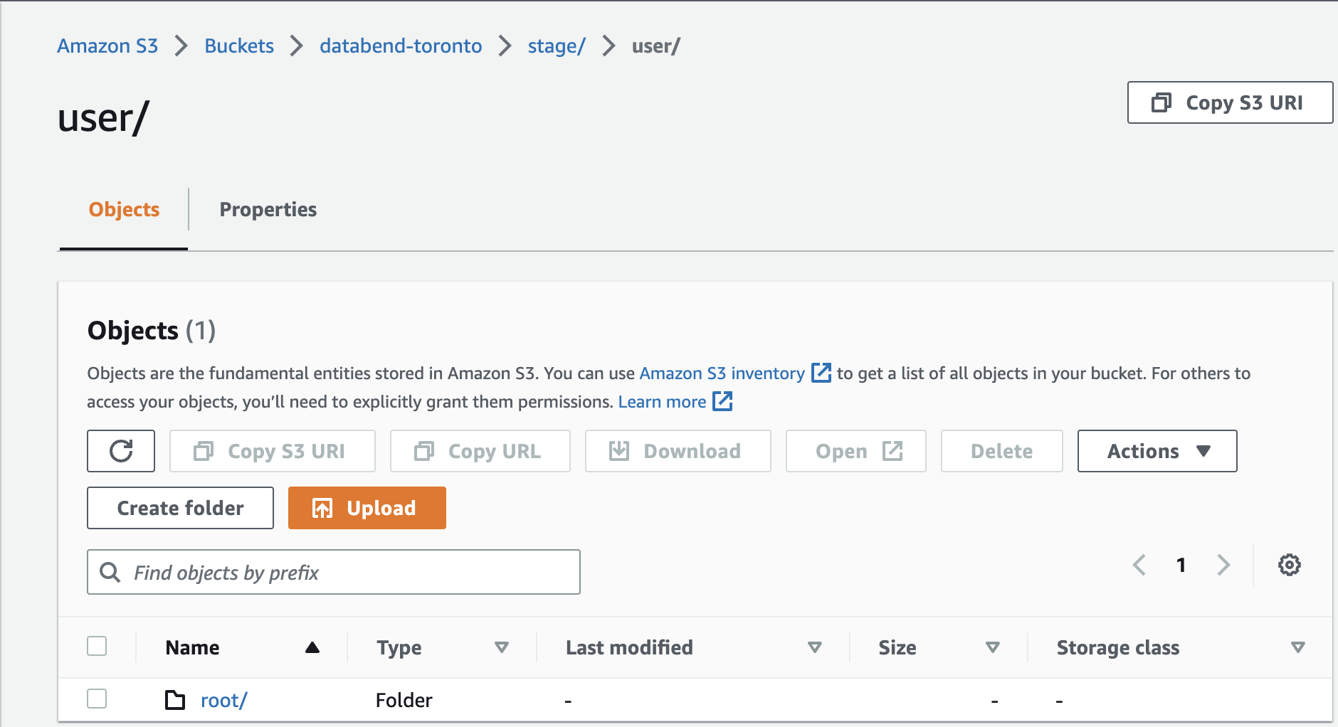Switch to the Properties tab
1338x727 pixels.
(x=268, y=209)
